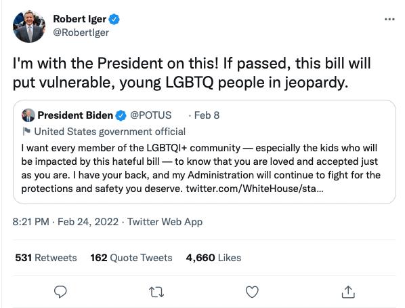Open the share upload icon
405x308 pixels.
point(348,292)
